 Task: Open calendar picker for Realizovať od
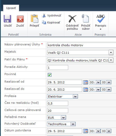coord(86,82)
